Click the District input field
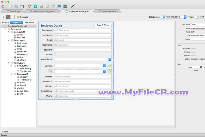This screenshot has height=137, width=205. click(x=83, y=86)
